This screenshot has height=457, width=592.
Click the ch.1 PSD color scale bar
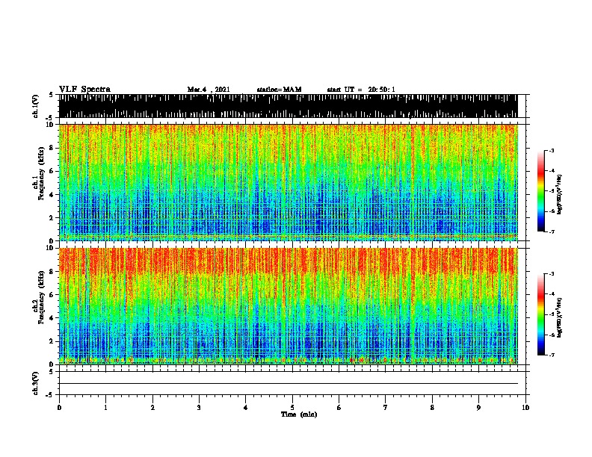[541, 191]
